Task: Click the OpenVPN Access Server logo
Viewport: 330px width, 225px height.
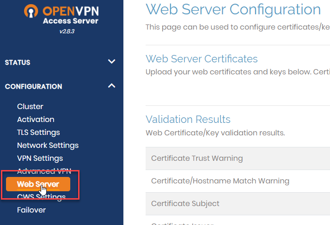Action: coord(61,14)
